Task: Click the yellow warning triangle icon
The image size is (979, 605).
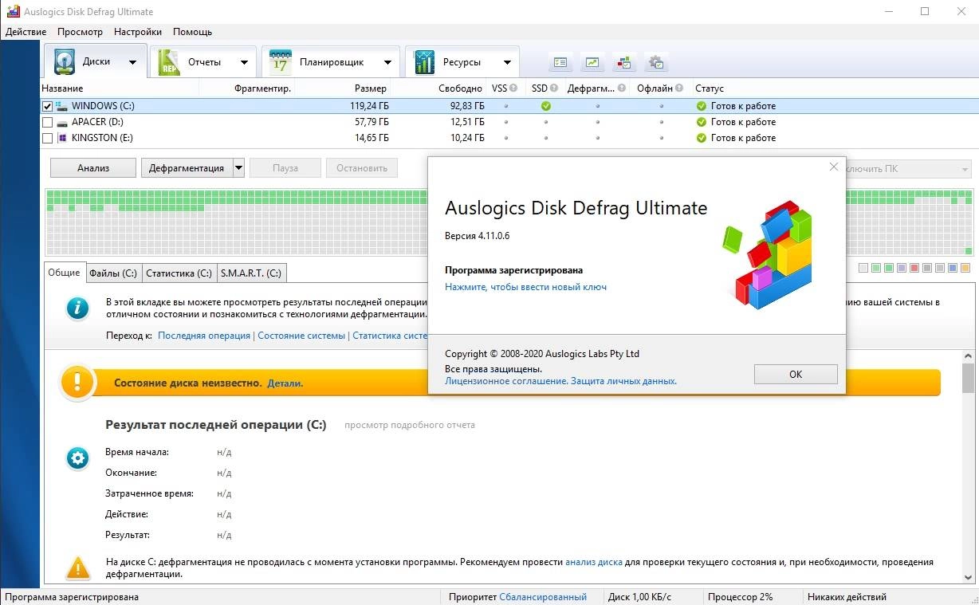Action: coord(77,568)
